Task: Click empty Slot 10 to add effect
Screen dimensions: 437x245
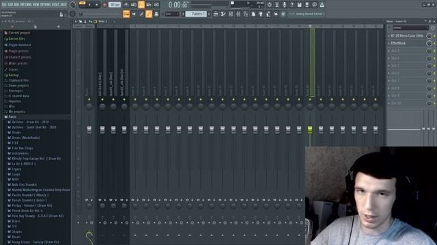Action: click(x=408, y=103)
